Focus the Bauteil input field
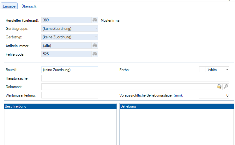This screenshot has height=145, width=235. pos(70,70)
